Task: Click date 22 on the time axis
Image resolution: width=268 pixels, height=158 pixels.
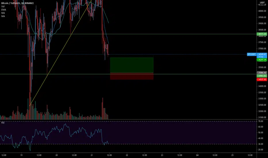Action: tap(127, 155)
